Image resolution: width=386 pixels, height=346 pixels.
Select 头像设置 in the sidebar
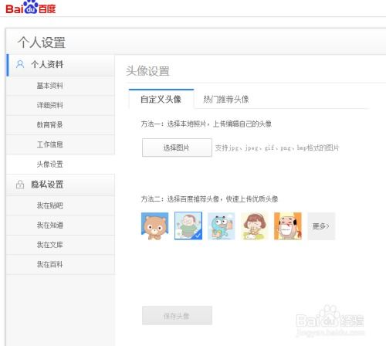[x=61, y=165]
